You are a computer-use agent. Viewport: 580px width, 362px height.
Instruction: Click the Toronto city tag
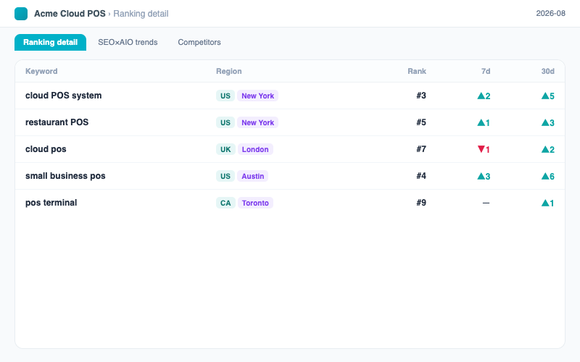[x=255, y=203]
